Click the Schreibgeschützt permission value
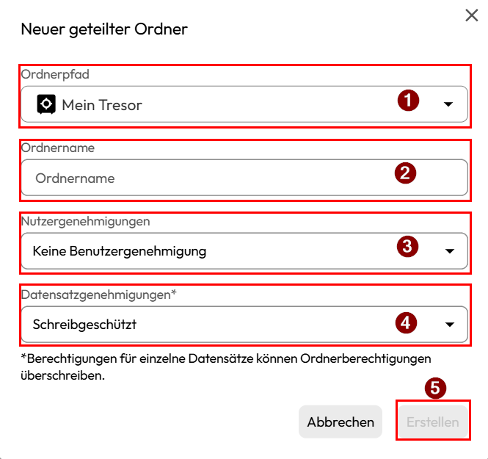This screenshot has width=488, height=459. click(x=85, y=324)
